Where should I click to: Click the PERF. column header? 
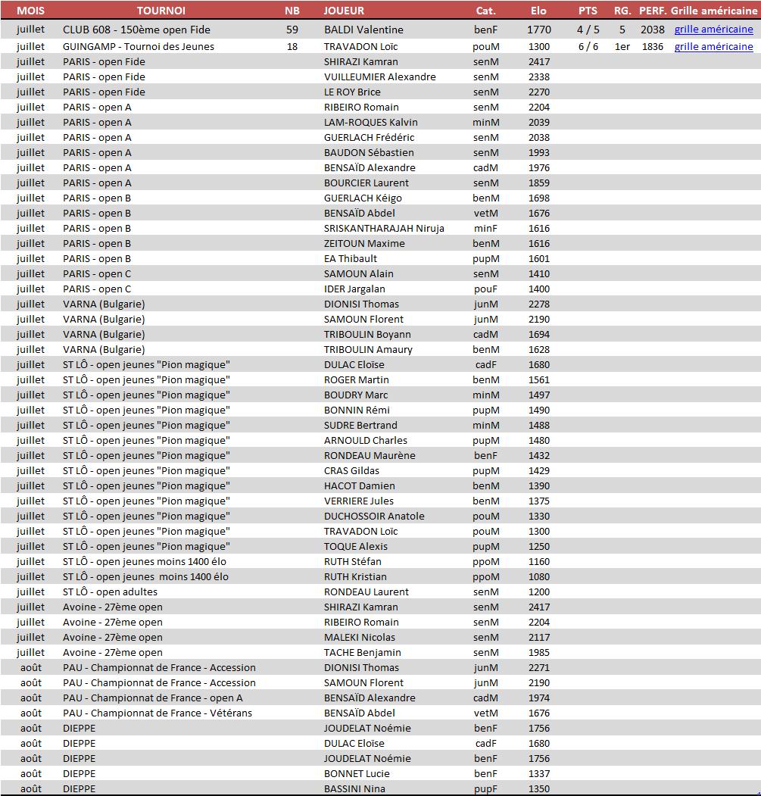[653, 11]
